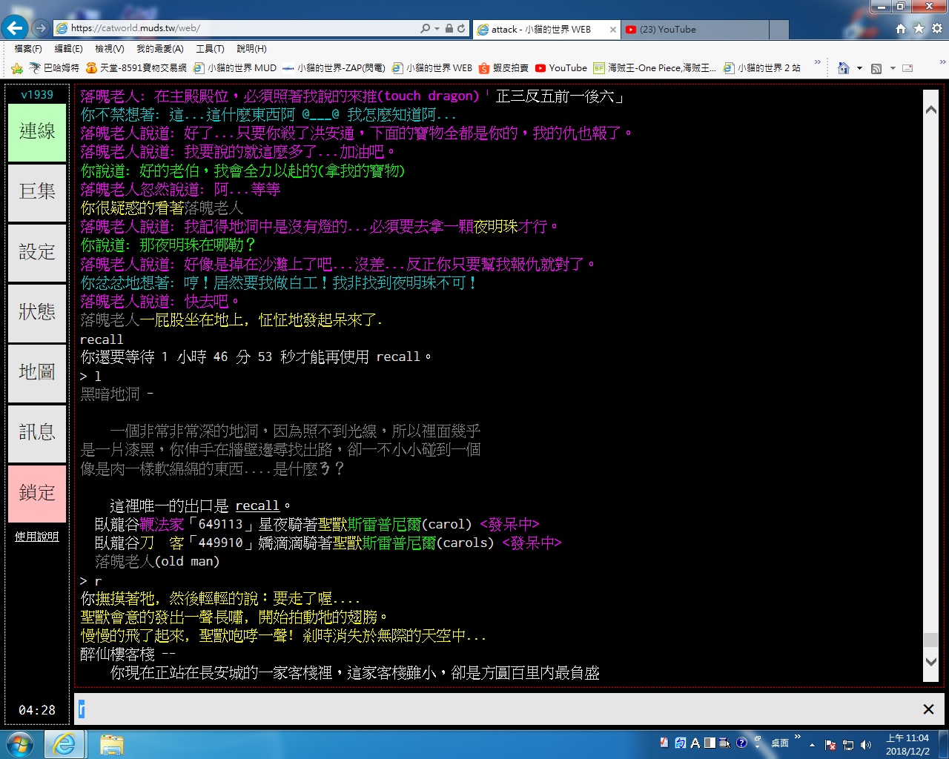Open the RSS feeds dropdown arrow
Viewport: 949px width, 759px height.
pyautogui.click(x=893, y=68)
